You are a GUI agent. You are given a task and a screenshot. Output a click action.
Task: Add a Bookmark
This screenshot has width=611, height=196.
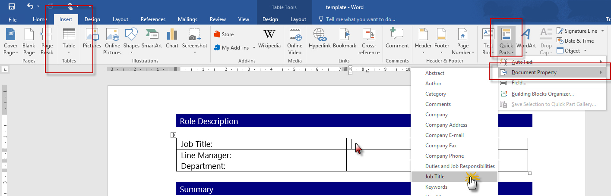point(345,39)
